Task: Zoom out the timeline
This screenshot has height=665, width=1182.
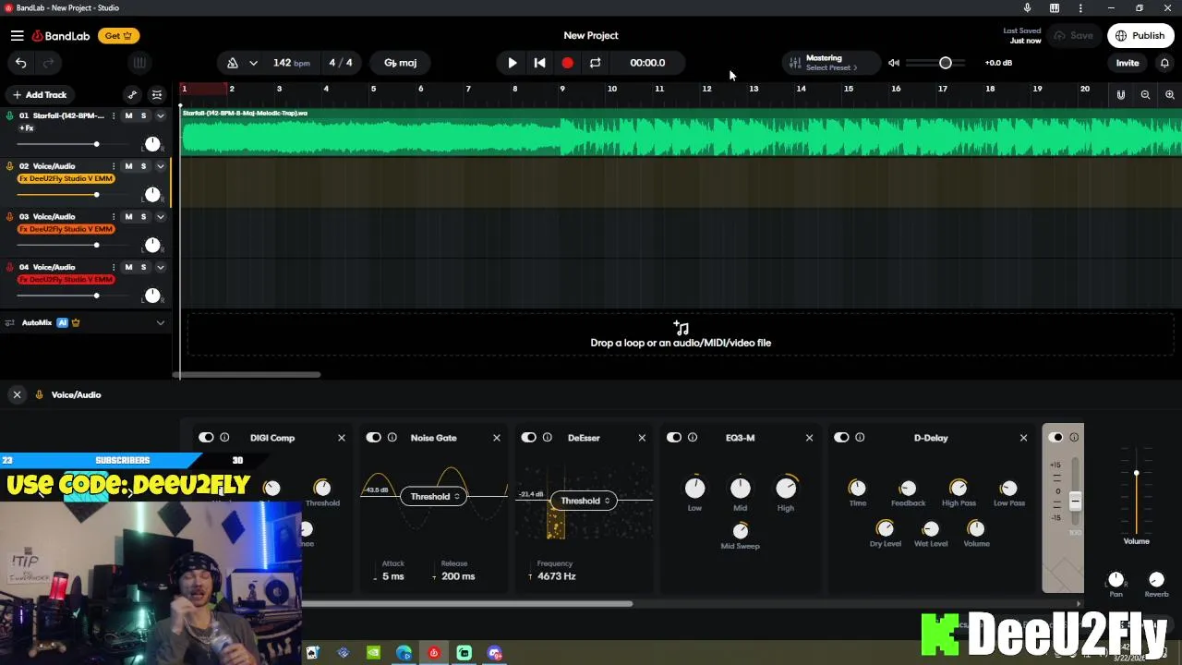Action: point(1145,94)
